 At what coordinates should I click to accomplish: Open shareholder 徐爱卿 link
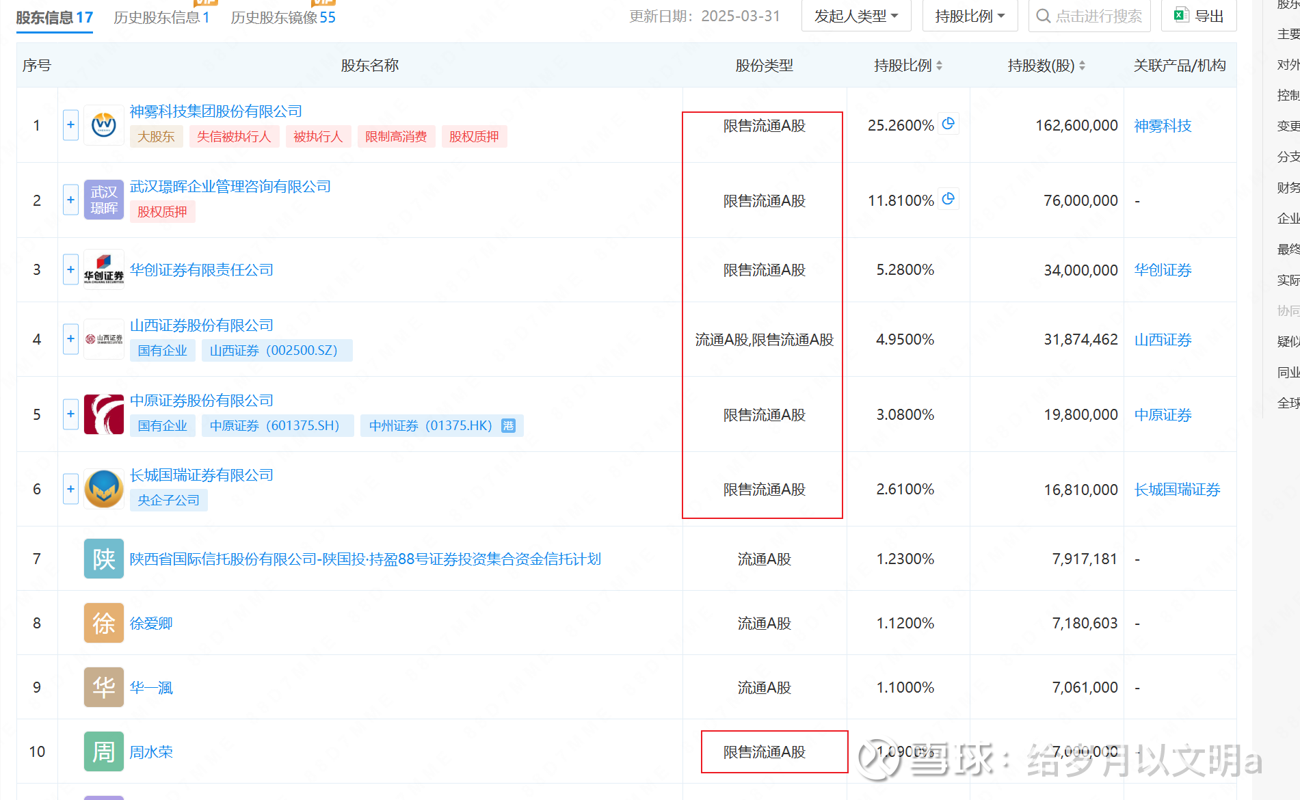coord(151,624)
